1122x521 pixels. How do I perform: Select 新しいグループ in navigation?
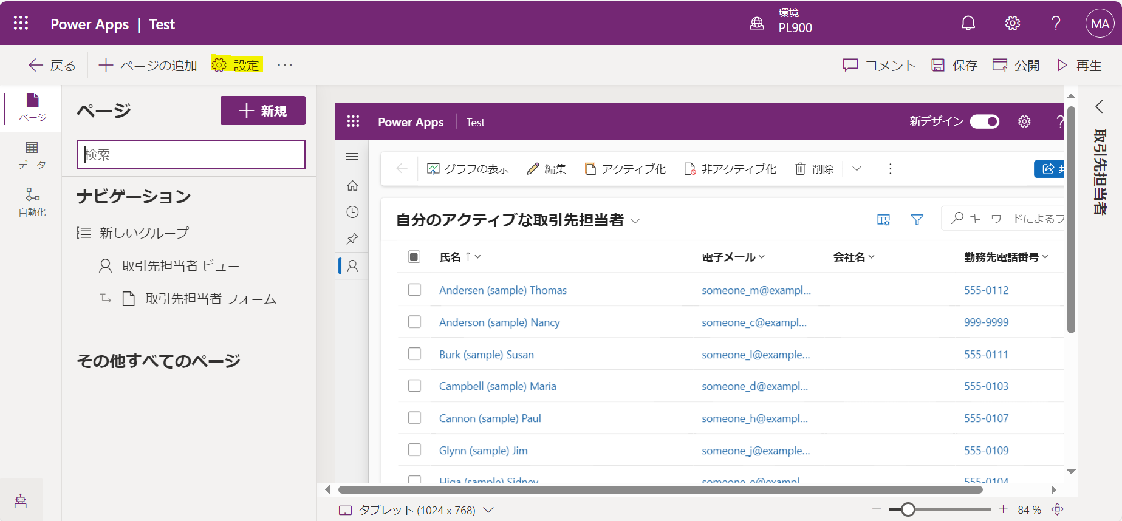click(x=144, y=233)
